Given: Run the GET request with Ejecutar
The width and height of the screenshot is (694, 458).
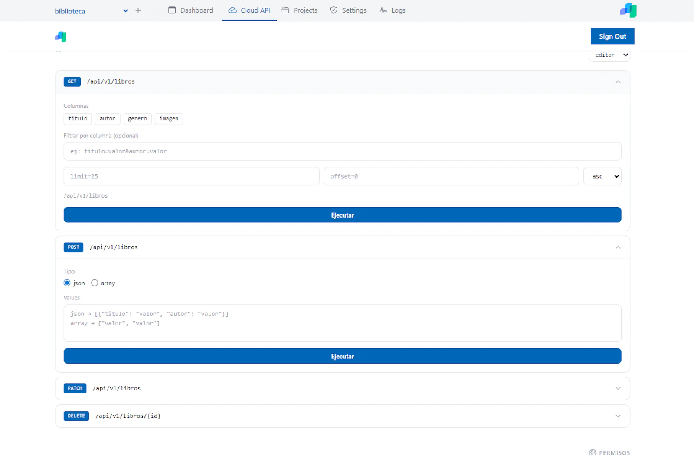Looking at the screenshot, I should click(x=342, y=215).
